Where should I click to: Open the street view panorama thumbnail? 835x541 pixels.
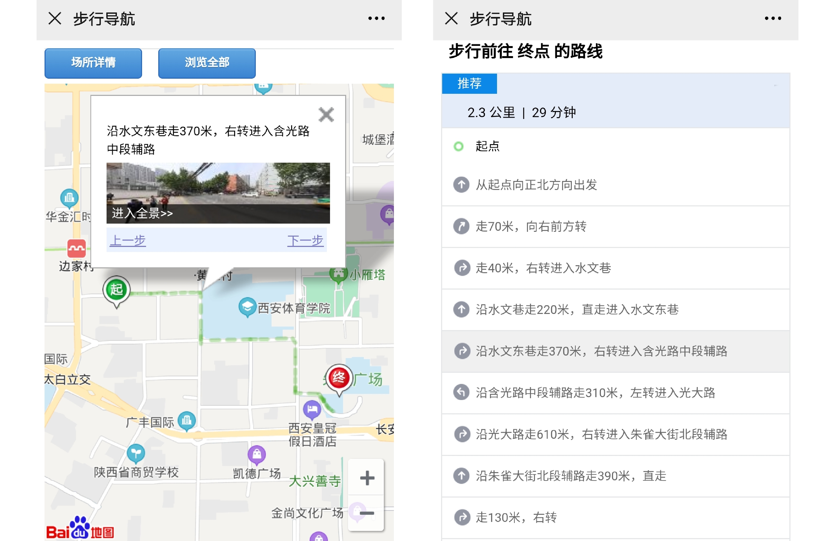point(218,193)
